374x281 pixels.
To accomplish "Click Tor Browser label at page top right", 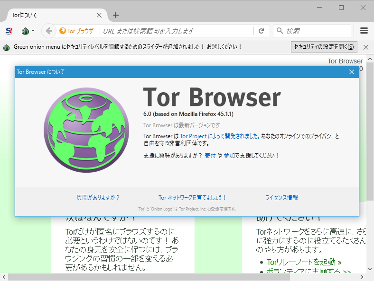I will (345, 61).
